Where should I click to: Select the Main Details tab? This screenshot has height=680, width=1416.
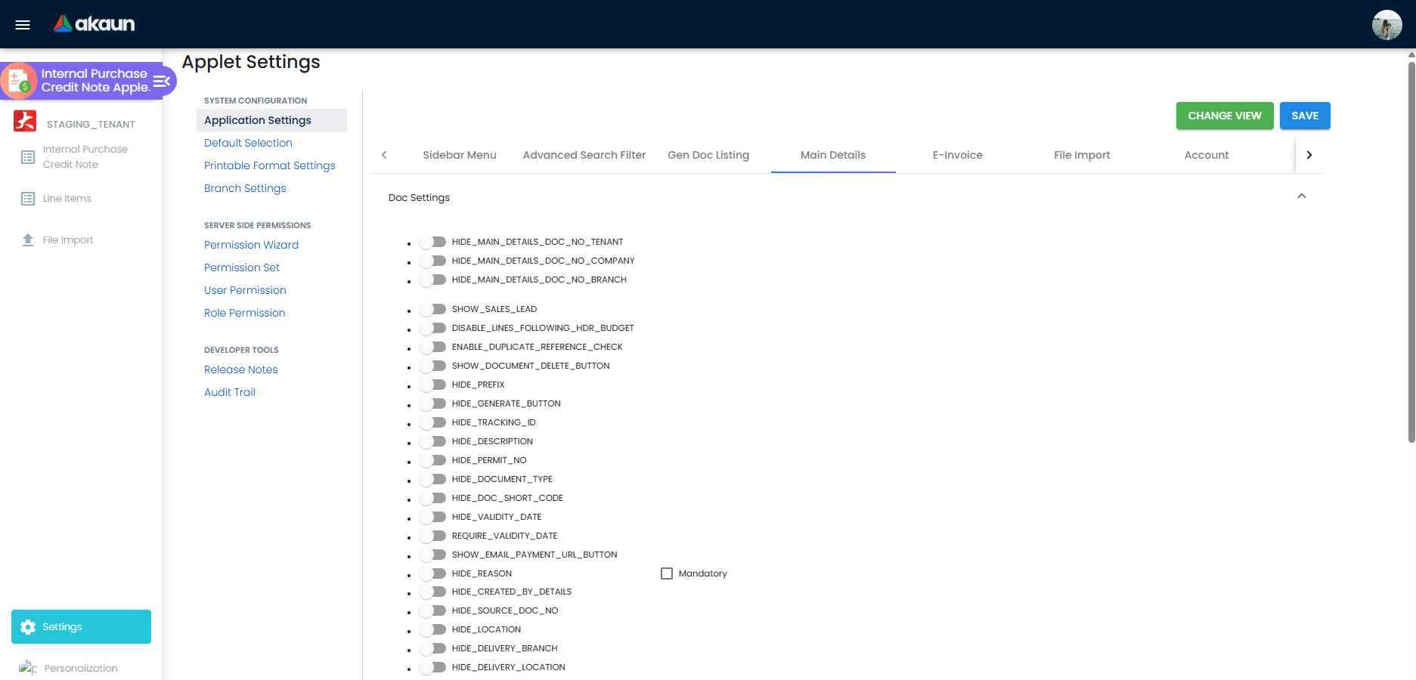[833, 155]
